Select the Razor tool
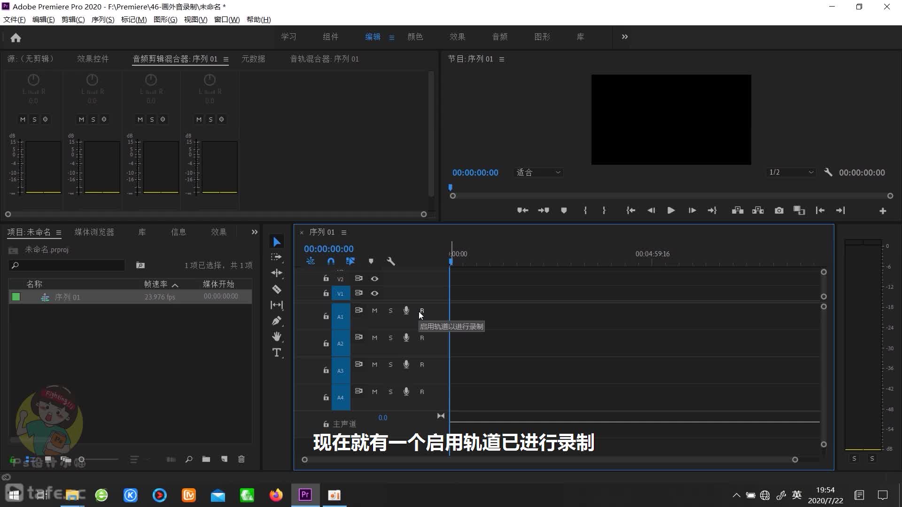 pyautogui.click(x=277, y=289)
